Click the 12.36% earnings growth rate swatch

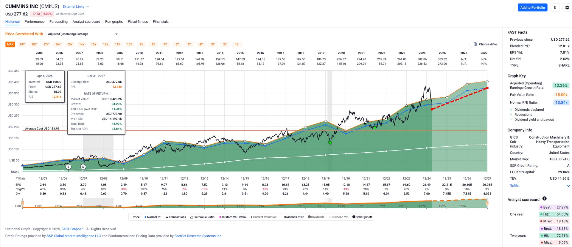561,85
